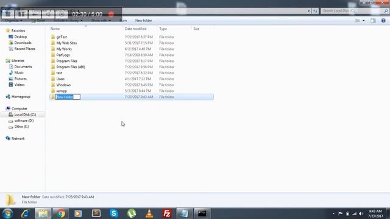The height and width of the screenshot is (219, 390).
Task: Select the PerfLogs folder row
Action: (132, 55)
